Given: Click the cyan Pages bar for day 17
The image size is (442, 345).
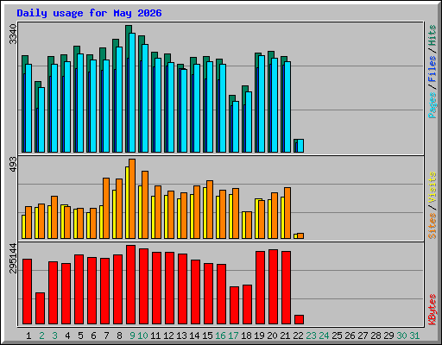Looking at the screenshot, I should pos(236,127).
